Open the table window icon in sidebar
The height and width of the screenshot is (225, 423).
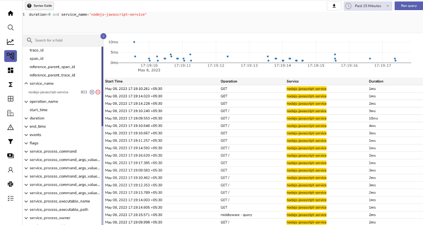(x=11, y=98)
